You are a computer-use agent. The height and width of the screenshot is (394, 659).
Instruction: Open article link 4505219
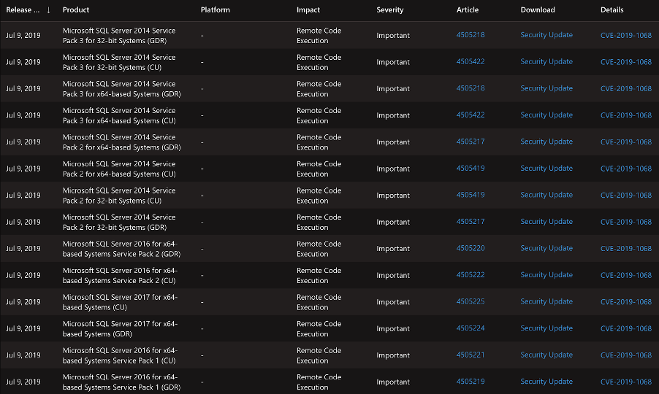click(471, 382)
